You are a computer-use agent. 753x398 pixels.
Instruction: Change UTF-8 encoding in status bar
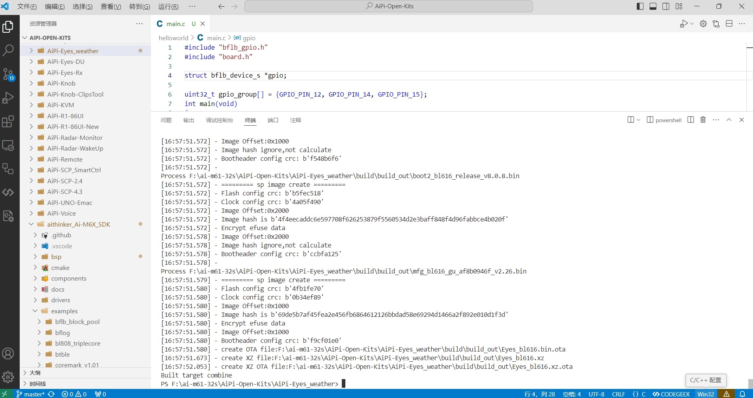(x=596, y=394)
